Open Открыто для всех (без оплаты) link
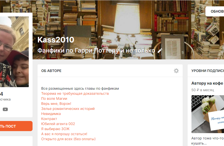This screenshot has width=224, height=146. click(x=68, y=139)
